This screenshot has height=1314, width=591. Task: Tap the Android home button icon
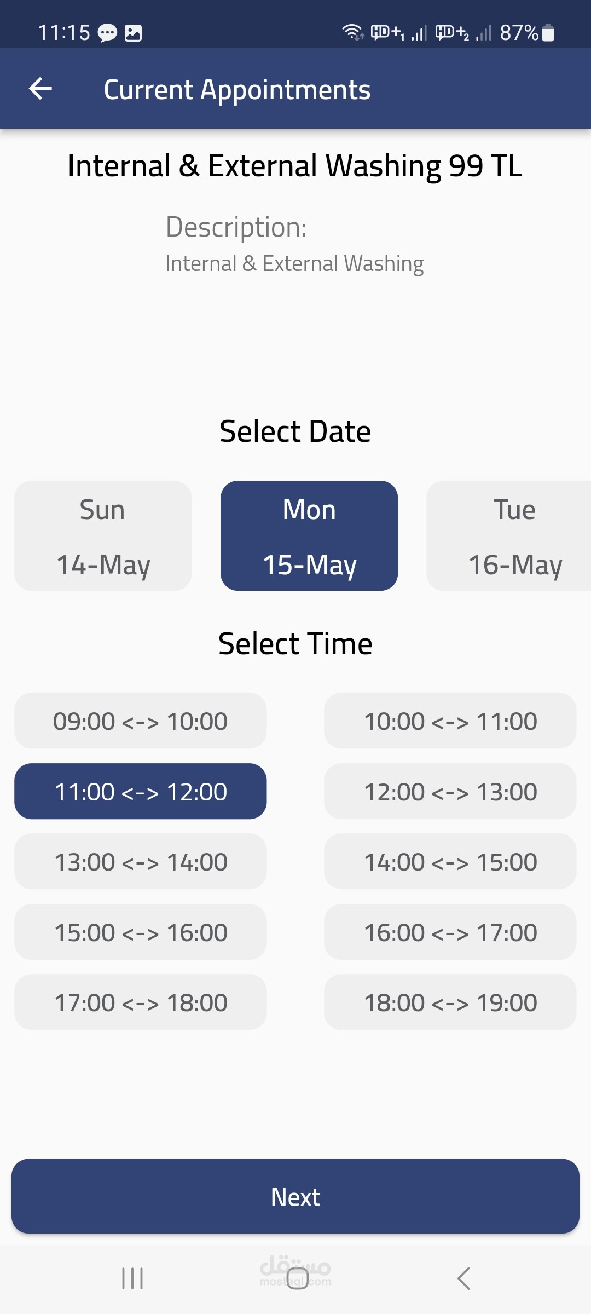(x=297, y=1278)
